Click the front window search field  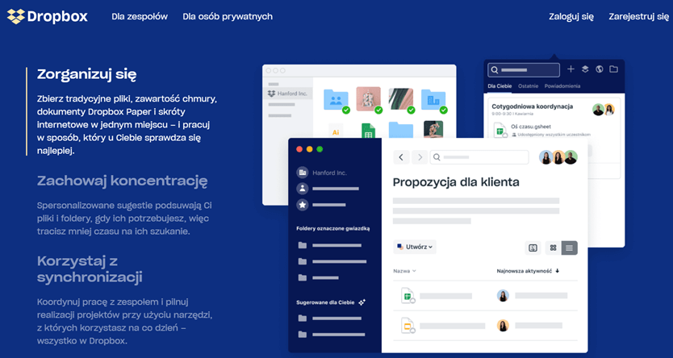pos(479,157)
